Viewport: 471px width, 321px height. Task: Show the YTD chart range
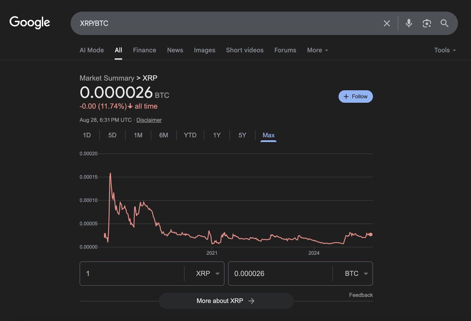pyautogui.click(x=190, y=135)
